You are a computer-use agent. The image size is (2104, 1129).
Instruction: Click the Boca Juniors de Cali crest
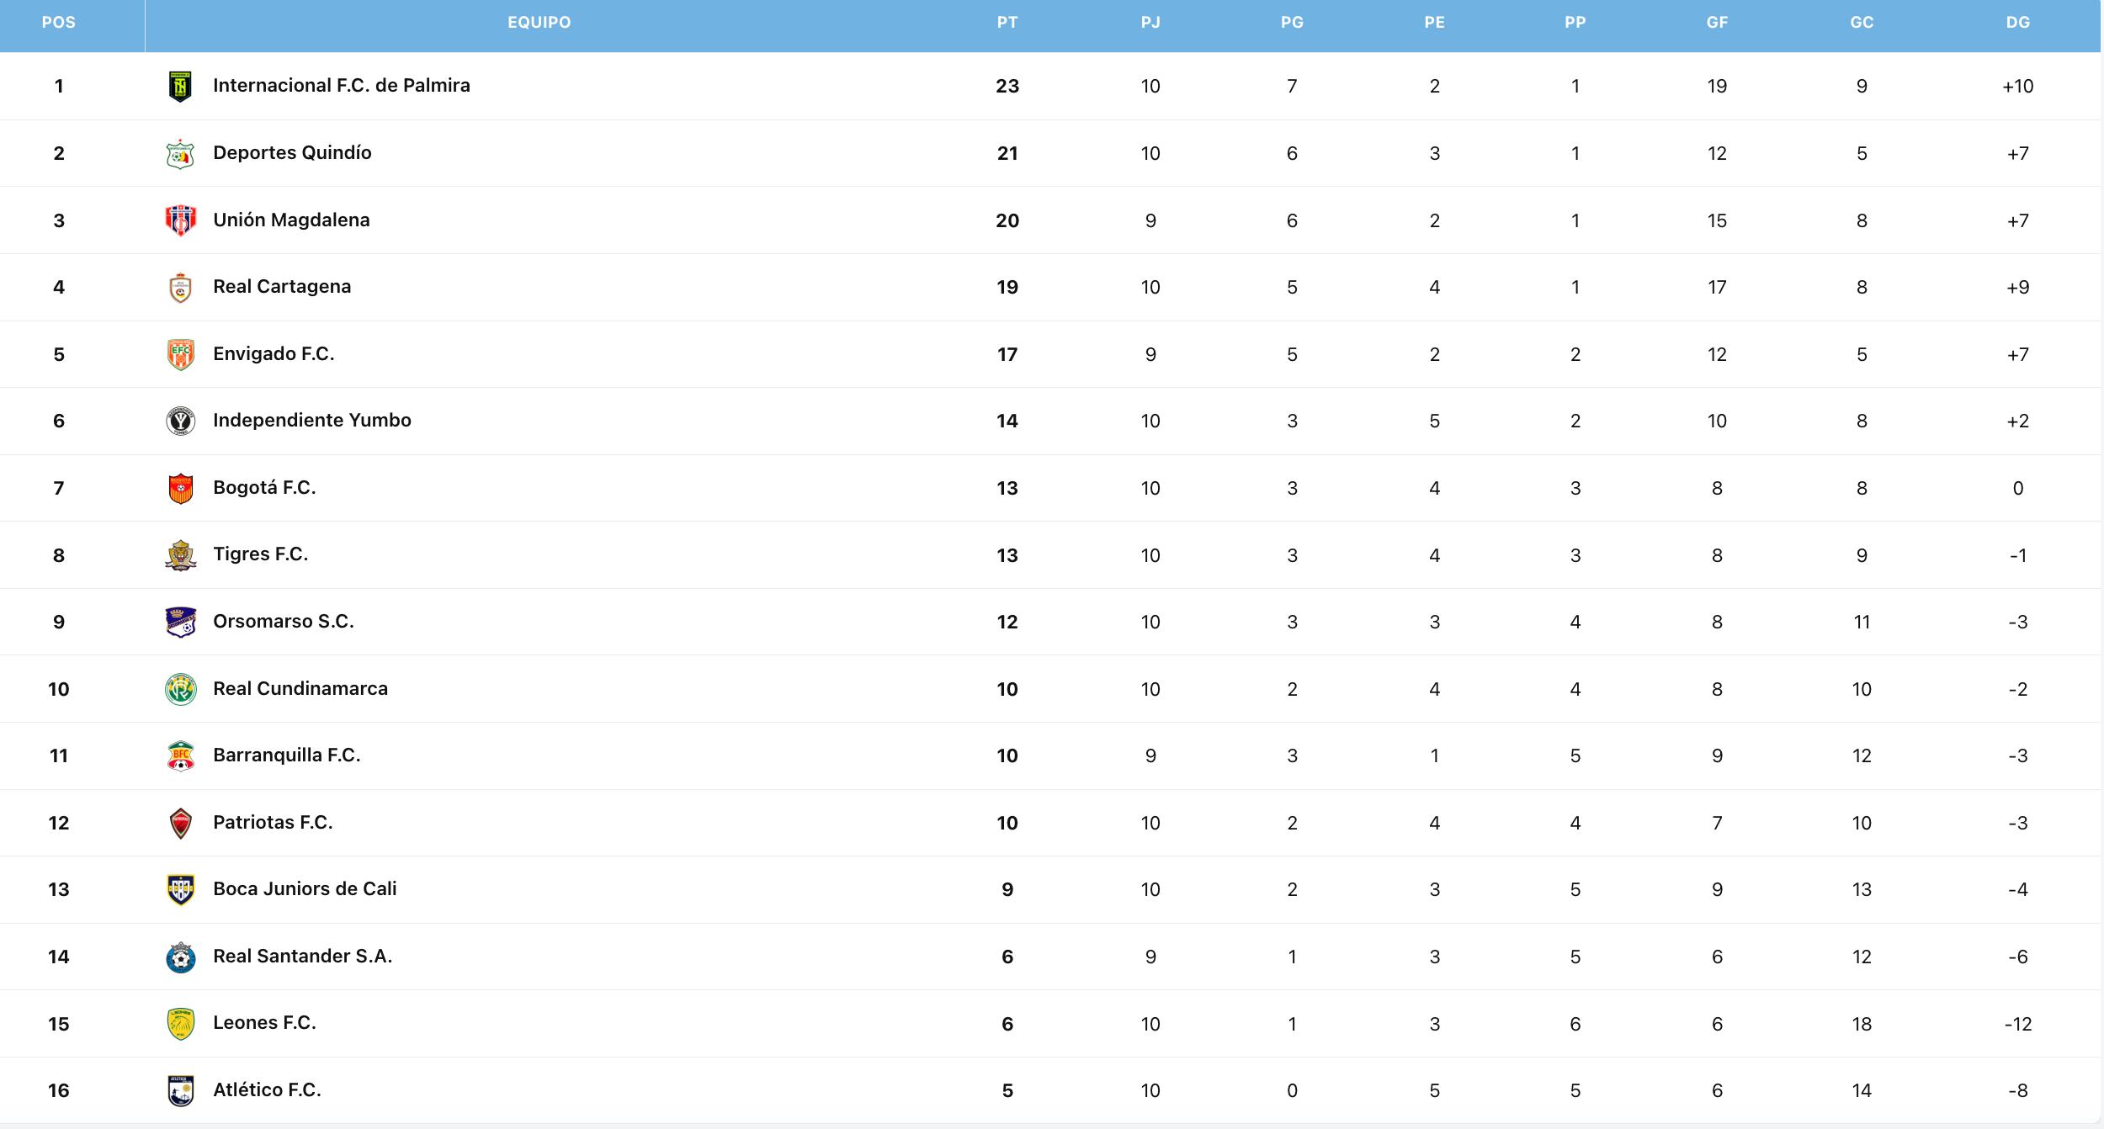click(180, 889)
